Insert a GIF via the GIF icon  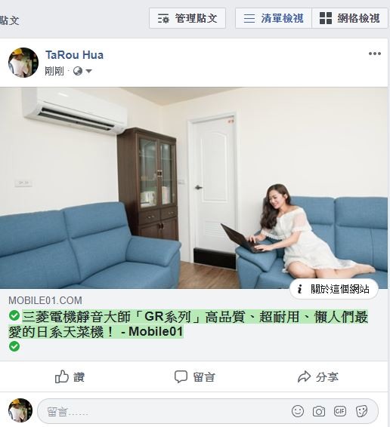[x=340, y=411]
